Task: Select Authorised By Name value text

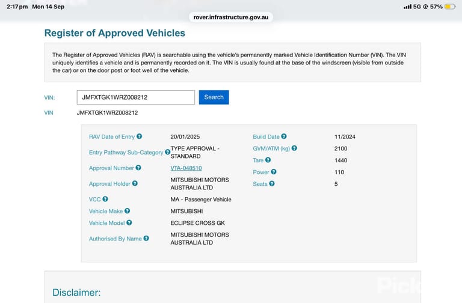Action: point(200,239)
